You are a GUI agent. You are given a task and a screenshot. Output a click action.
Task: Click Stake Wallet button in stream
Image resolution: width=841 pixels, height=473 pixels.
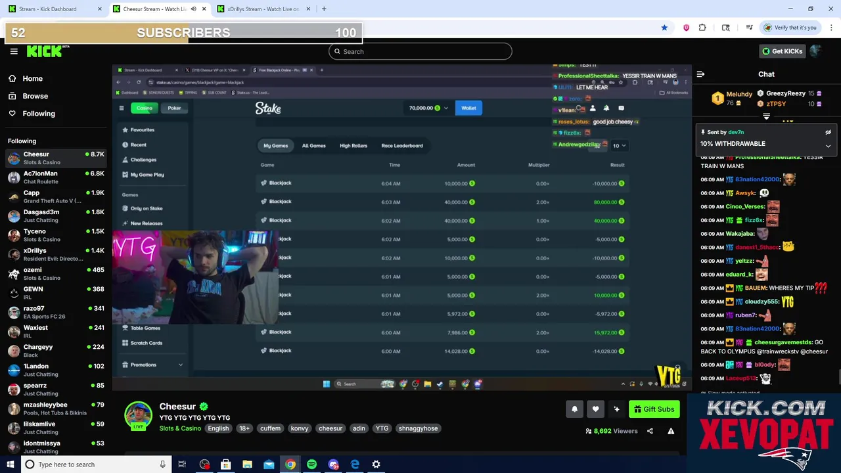tap(468, 108)
